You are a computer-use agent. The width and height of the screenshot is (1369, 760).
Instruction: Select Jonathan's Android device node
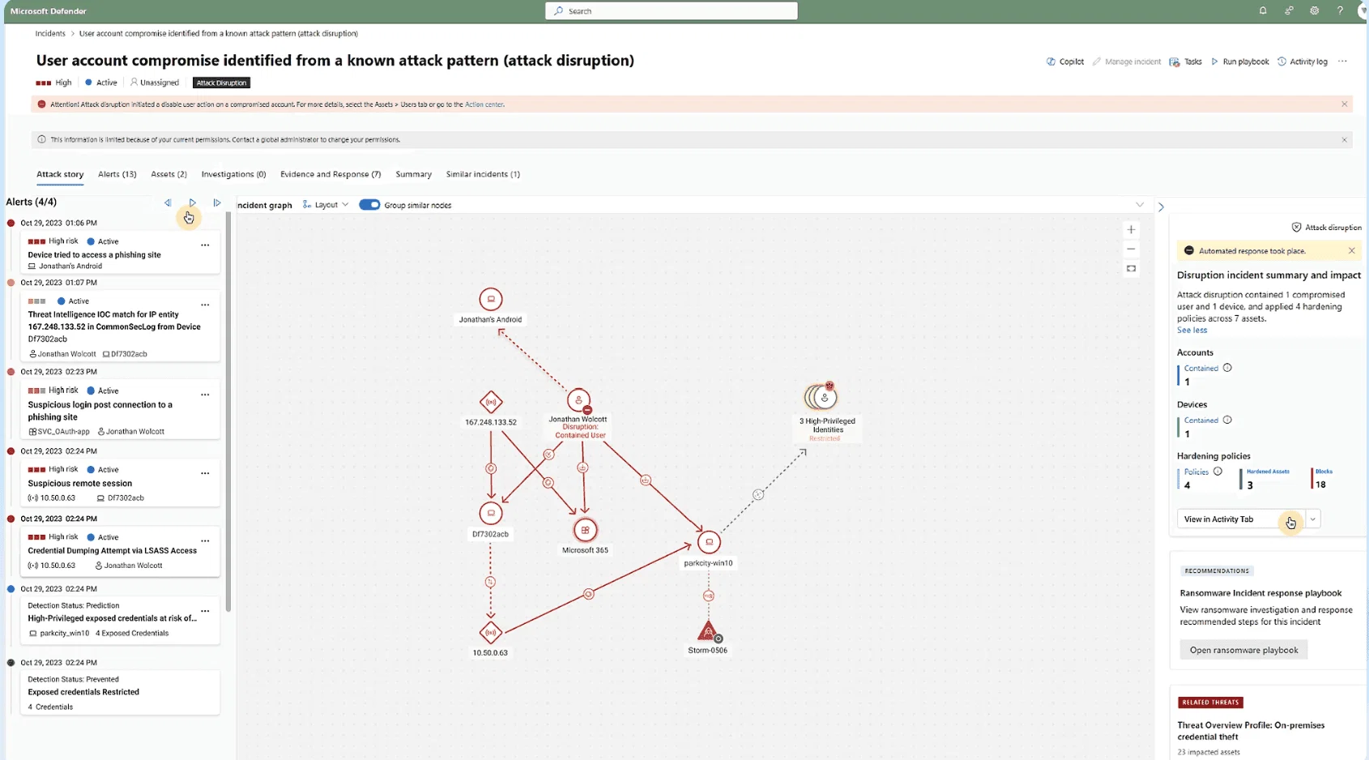click(490, 299)
